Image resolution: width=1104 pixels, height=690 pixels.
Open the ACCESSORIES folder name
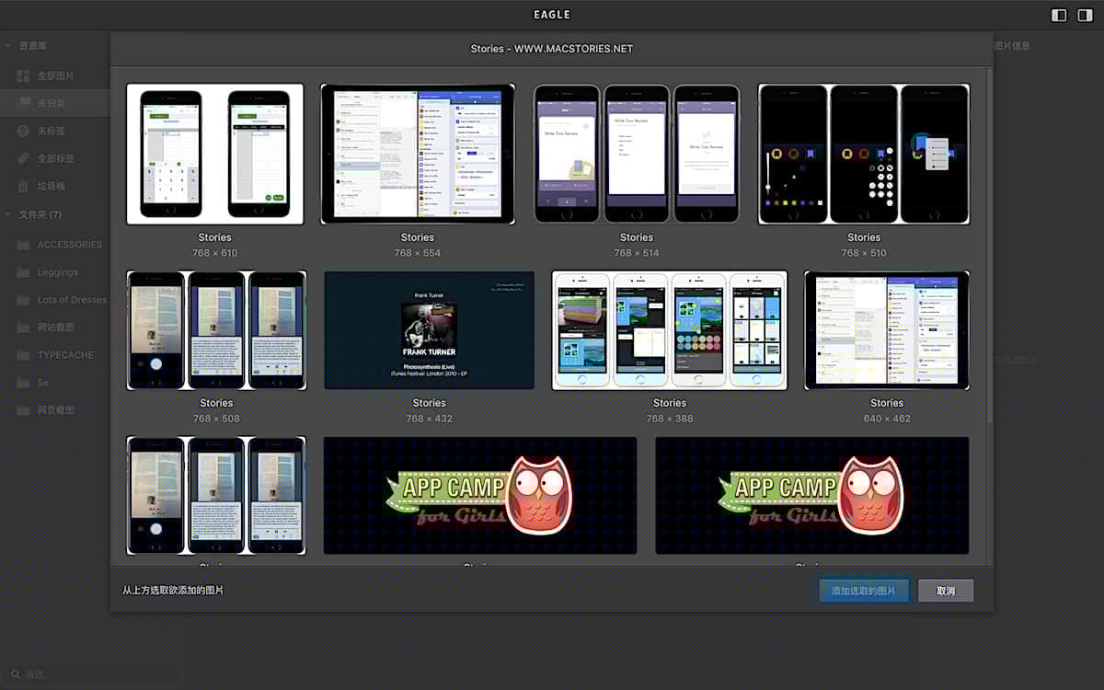[x=70, y=245]
